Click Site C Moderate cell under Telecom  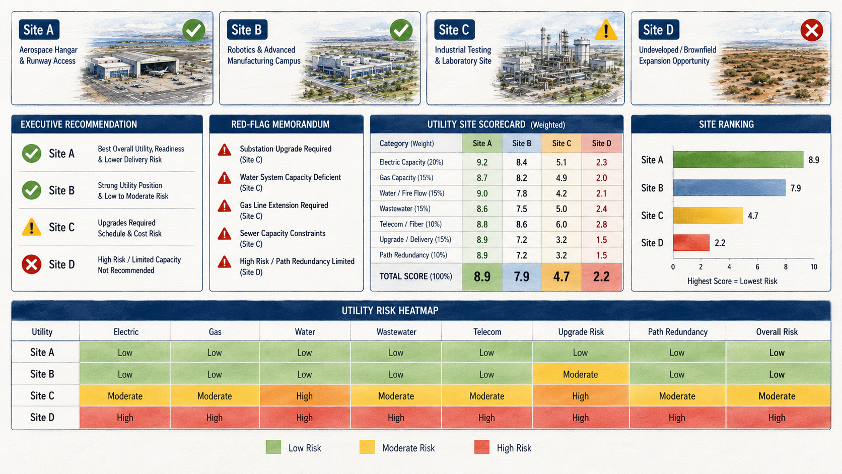click(x=486, y=396)
